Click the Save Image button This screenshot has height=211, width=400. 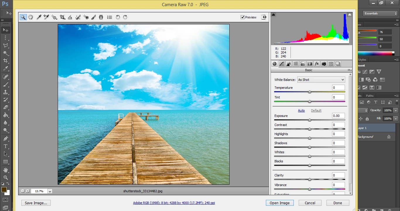pos(36,203)
